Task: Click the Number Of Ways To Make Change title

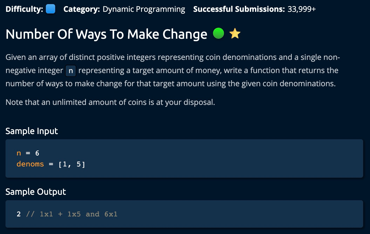Action: 106,34
